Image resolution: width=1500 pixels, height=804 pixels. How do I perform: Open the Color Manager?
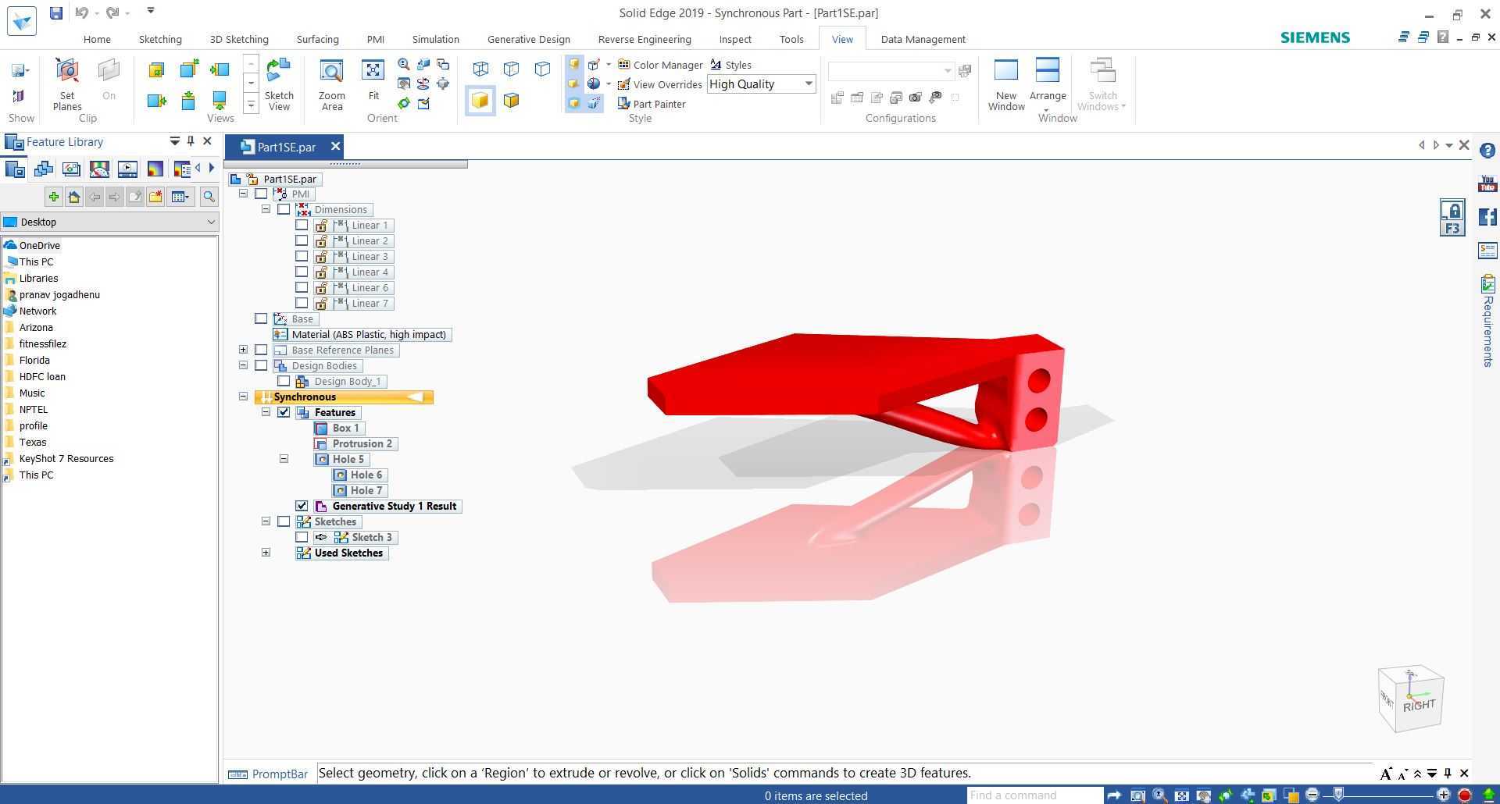coord(660,65)
